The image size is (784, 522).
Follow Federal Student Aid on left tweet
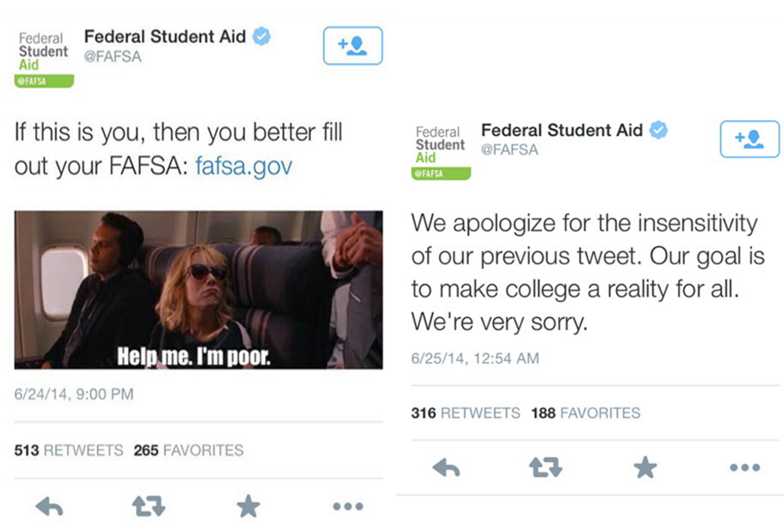(353, 46)
